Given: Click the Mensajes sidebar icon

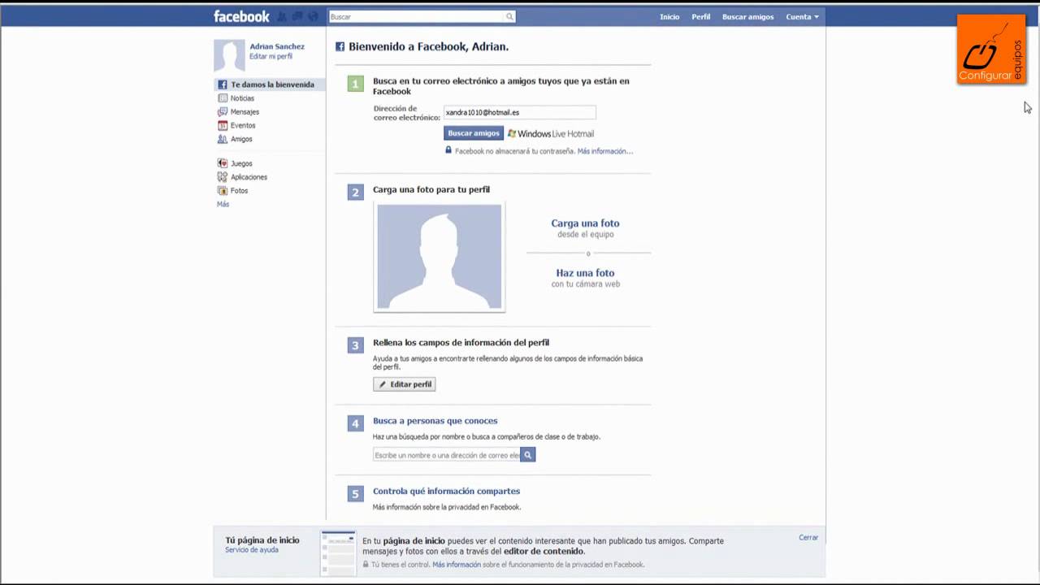Looking at the screenshot, I should pyautogui.click(x=222, y=112).
